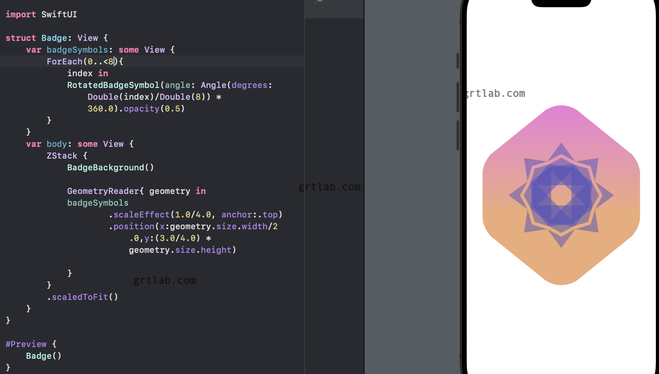Click the #Preview macro
This screenshot has width=659, height=374.
[26, 344]
